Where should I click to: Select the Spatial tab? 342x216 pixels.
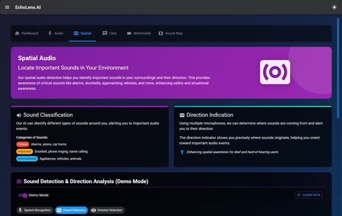point(82,33)
